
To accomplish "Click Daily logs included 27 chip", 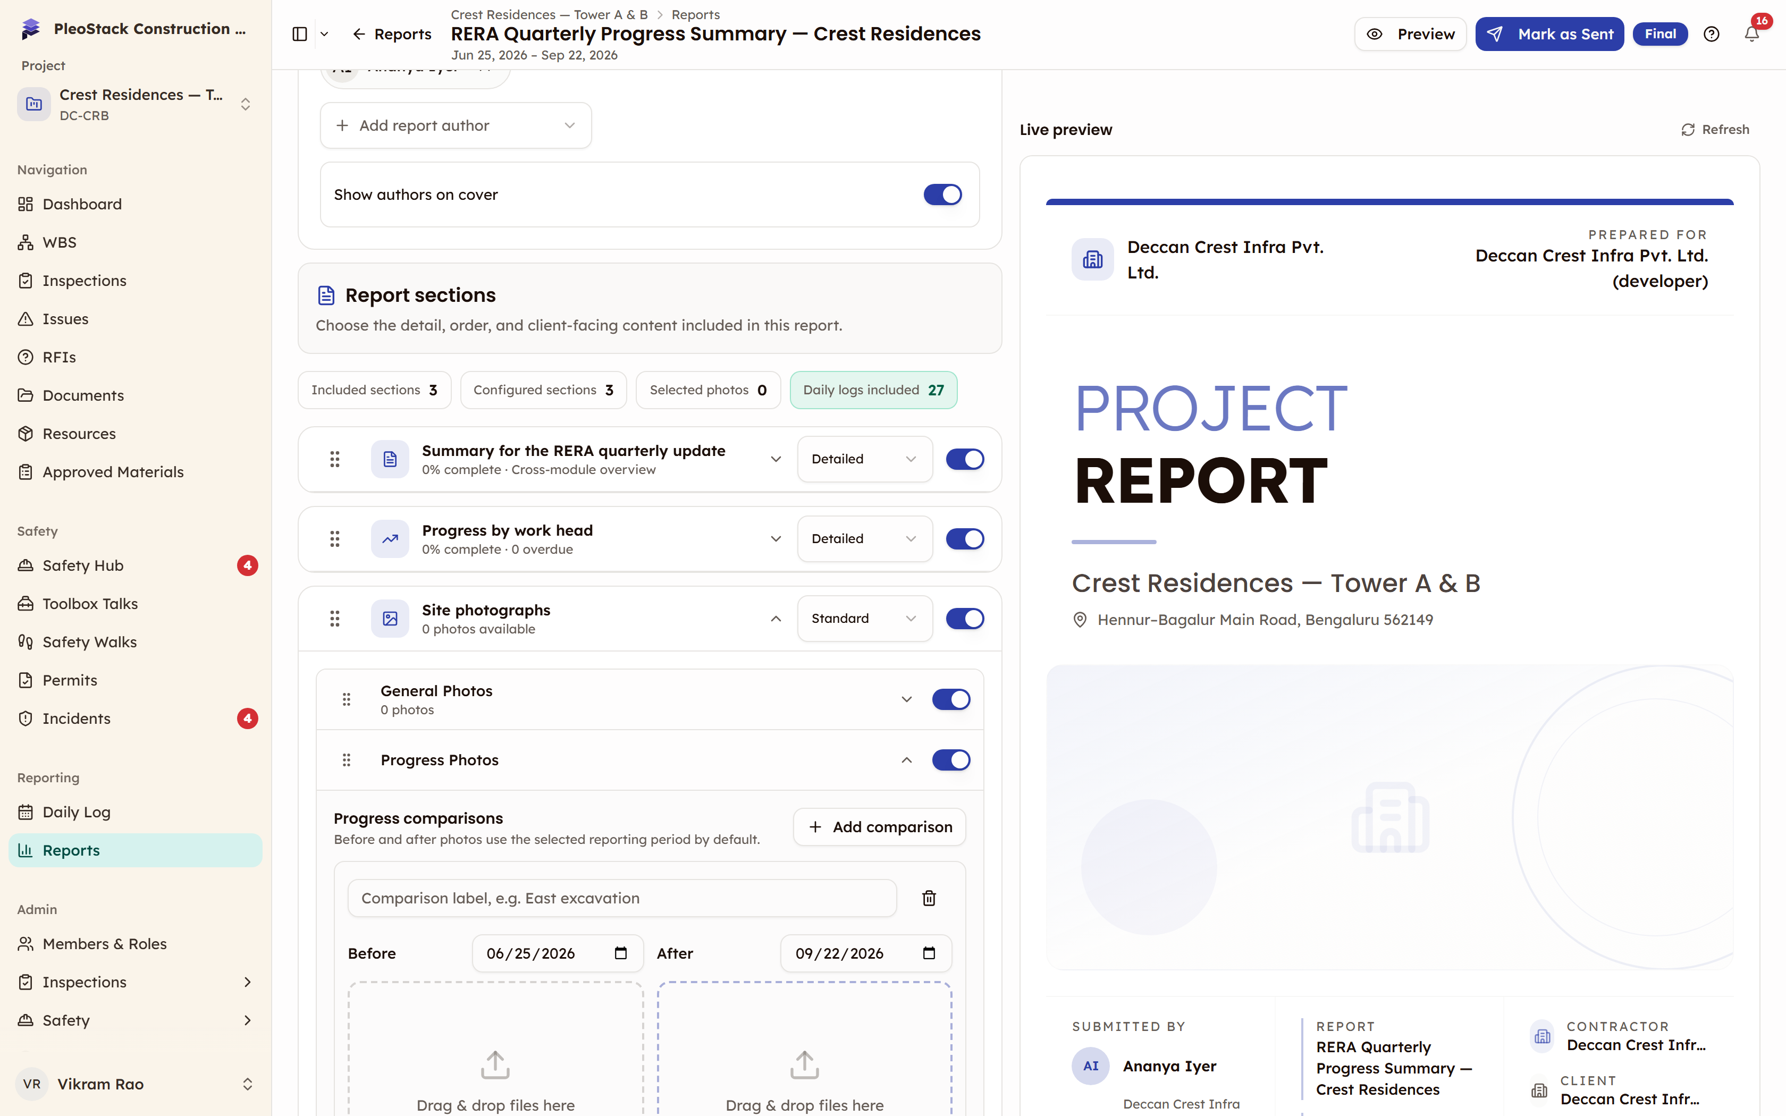I will click(873, 390).
